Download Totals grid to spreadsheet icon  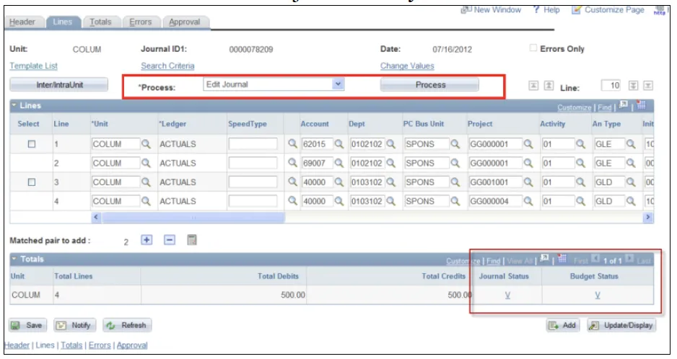(x=562, y=259)
